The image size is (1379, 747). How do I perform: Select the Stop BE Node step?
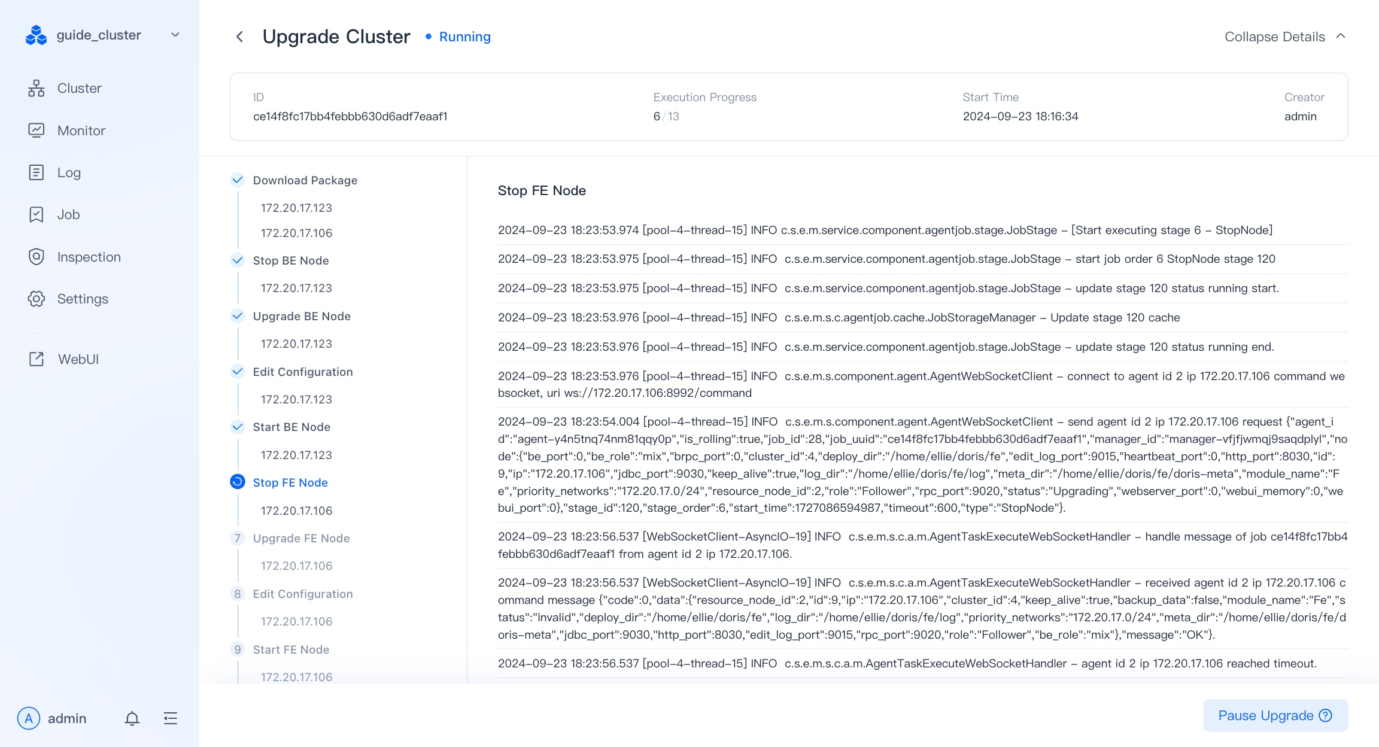pyautogui.click(x=291, y=260)
